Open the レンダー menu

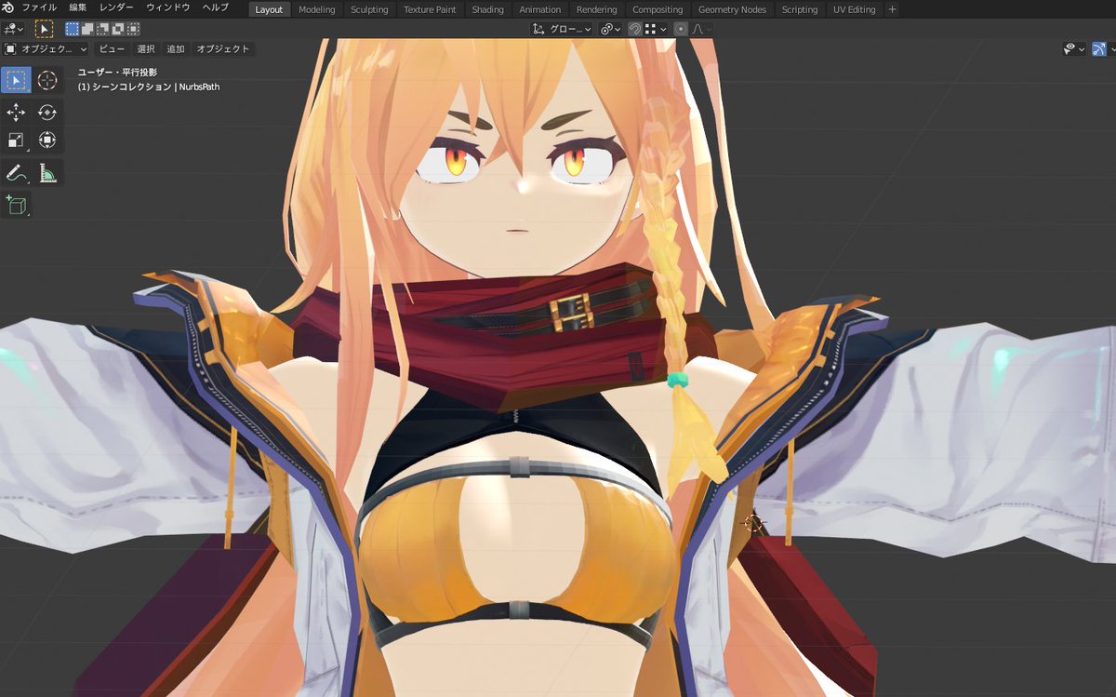(116, 8)
